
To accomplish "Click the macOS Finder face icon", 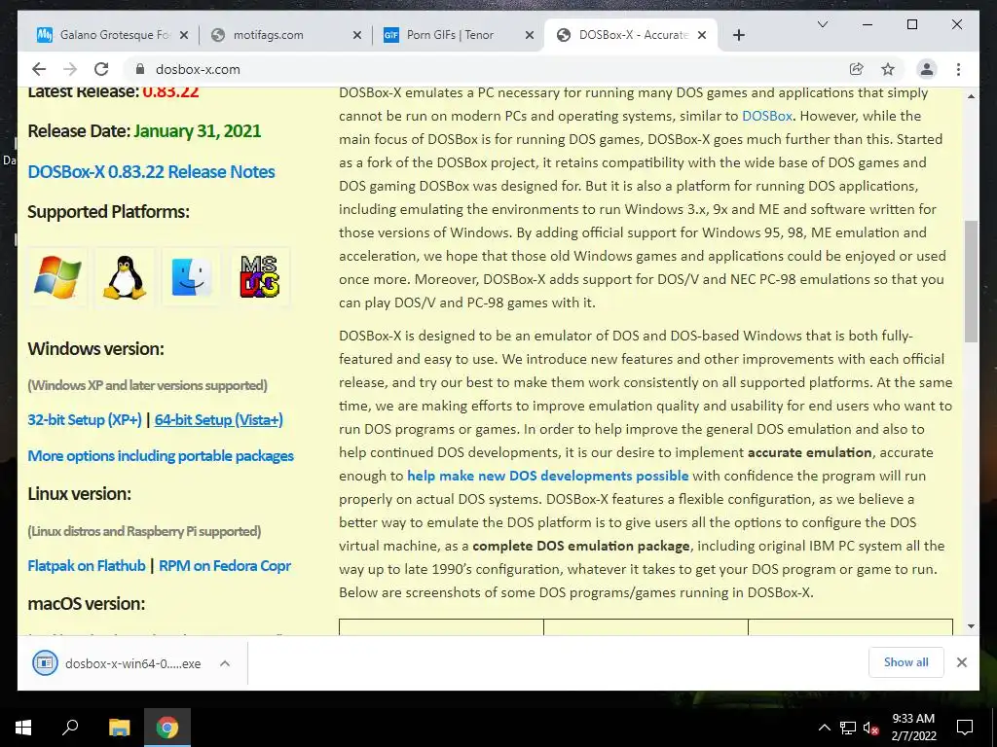I will point(192,277).
